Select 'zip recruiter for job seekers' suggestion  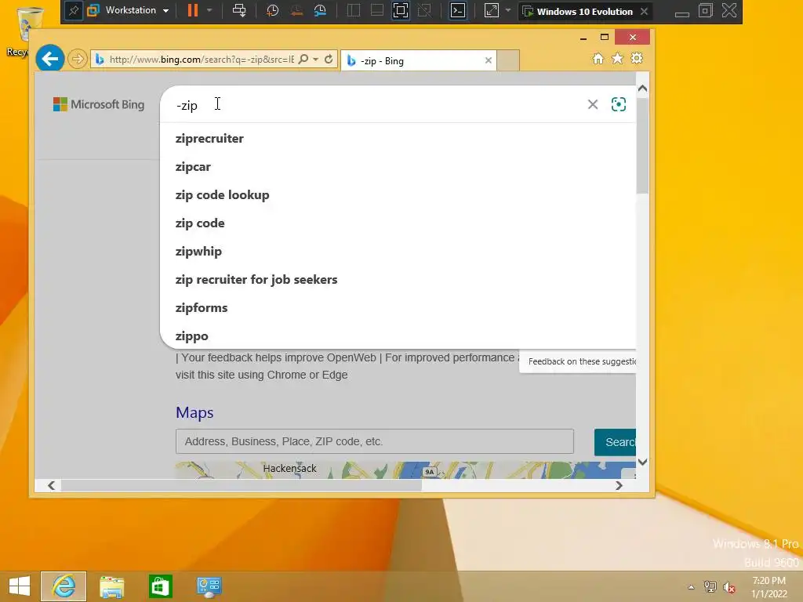pyautogui.click(x=398, y=279)
